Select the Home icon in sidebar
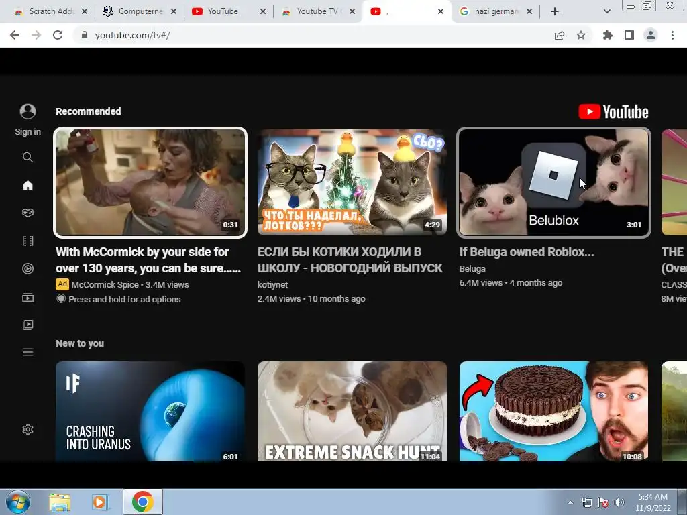The width and height of the screenshot is (687, 515). point(28,185)
